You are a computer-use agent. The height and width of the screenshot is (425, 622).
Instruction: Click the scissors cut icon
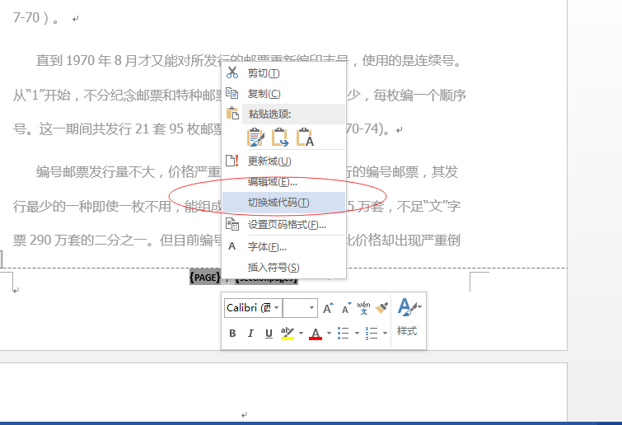point(232,72)
